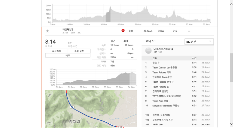Click the route 15 road shield on the map
The height and width of the screenshot is (128, 233).
[72, 107]
